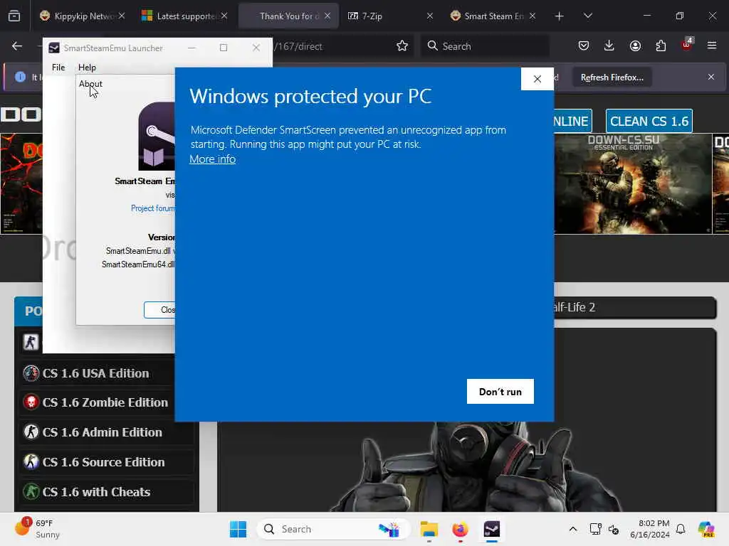Image resolution: width=729 pixels, height=546 pixels.
Task: Open the Firefox downloads panel
Action: click(x=609, y=45)
